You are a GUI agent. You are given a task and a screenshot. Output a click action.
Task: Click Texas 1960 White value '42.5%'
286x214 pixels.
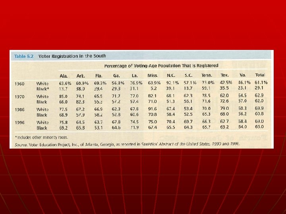click(226, 82)
